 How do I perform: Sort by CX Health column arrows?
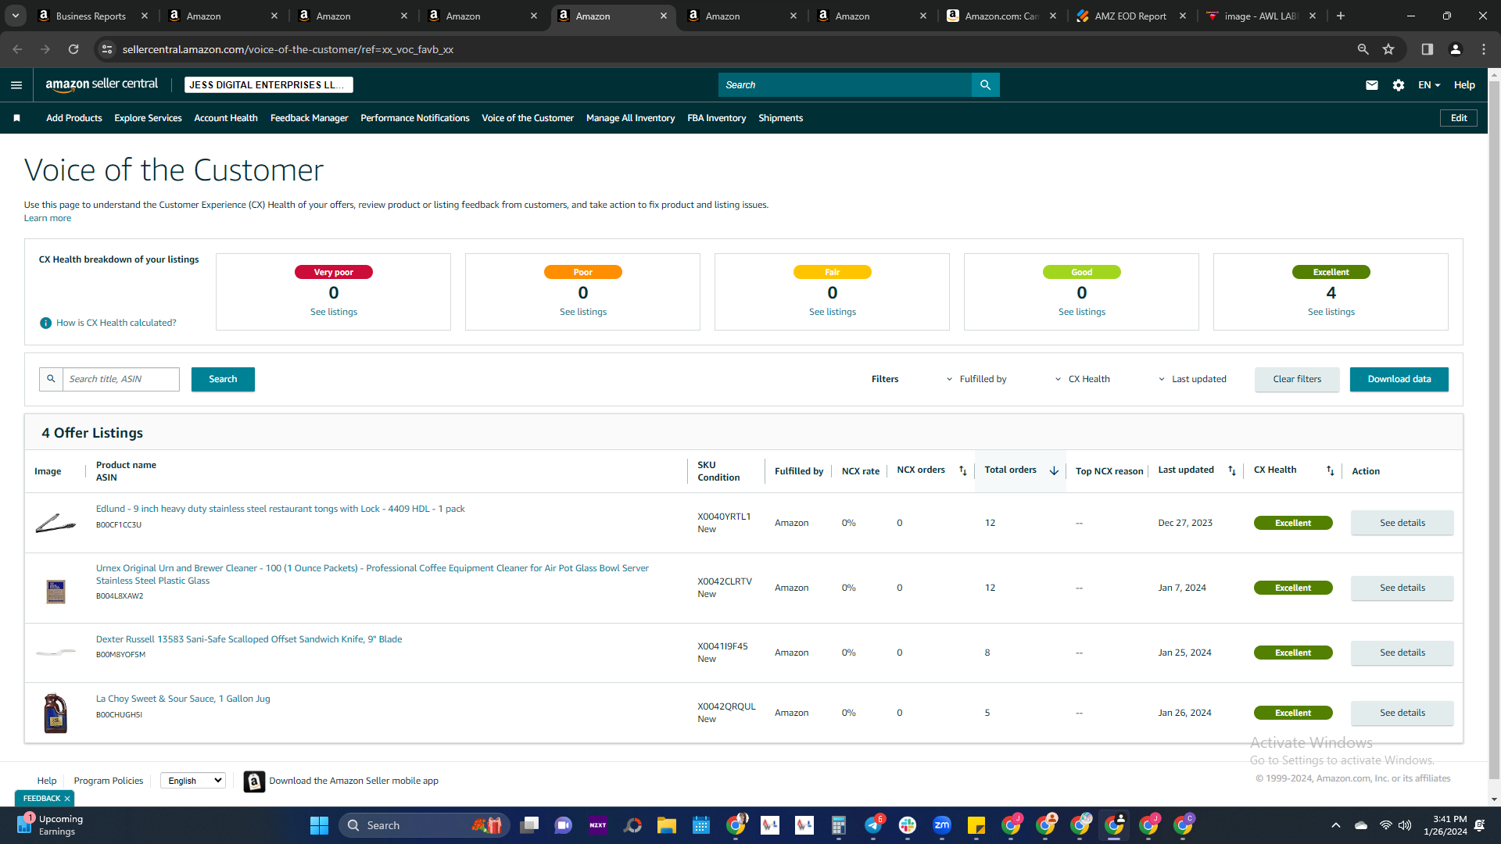point(1331,470)
